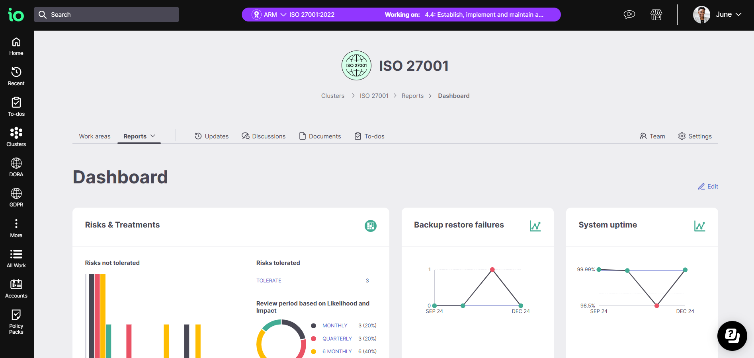The height and width of the screenshot is (358, 754).
Task: Open MONTHLY review period link
Action: (335, 325)
